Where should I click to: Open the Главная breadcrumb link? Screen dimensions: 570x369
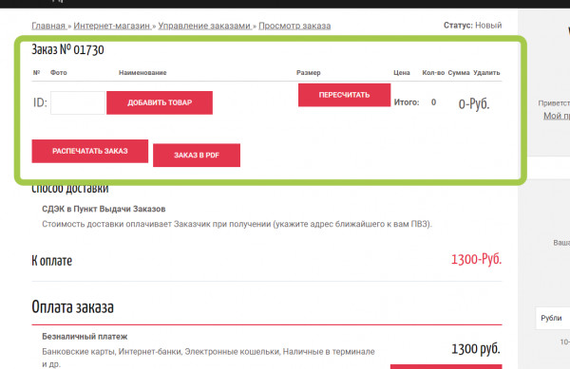click(x=48, y=26)
